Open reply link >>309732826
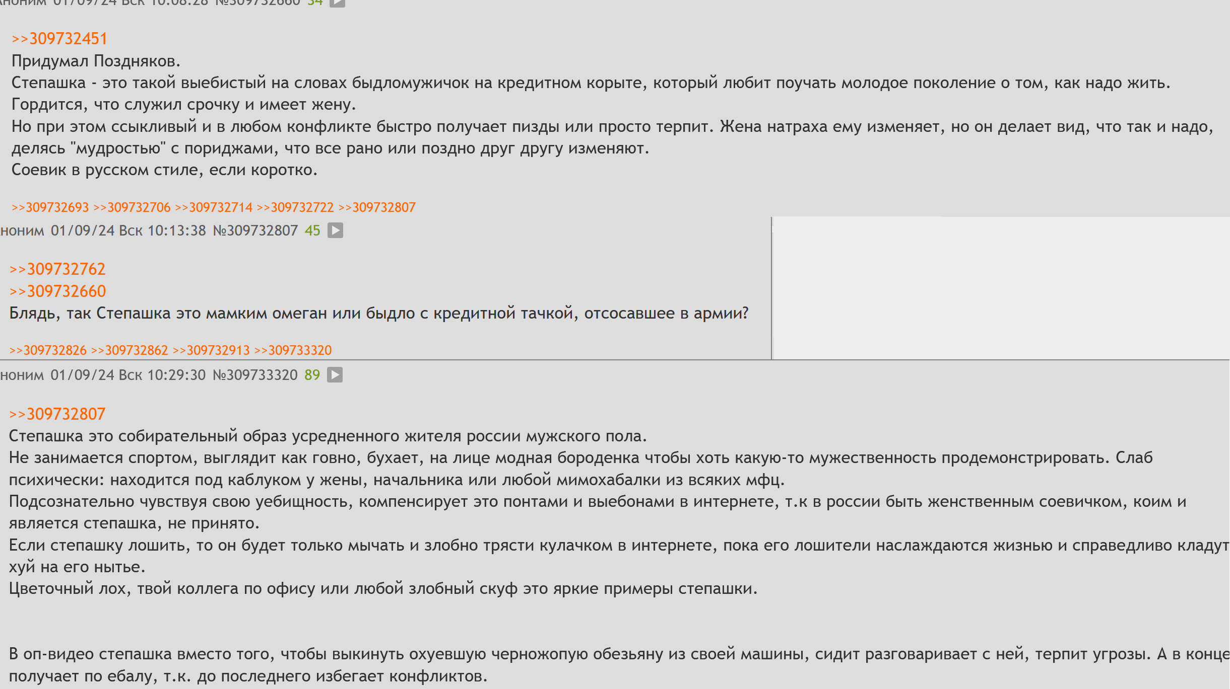 click(48, 350)
